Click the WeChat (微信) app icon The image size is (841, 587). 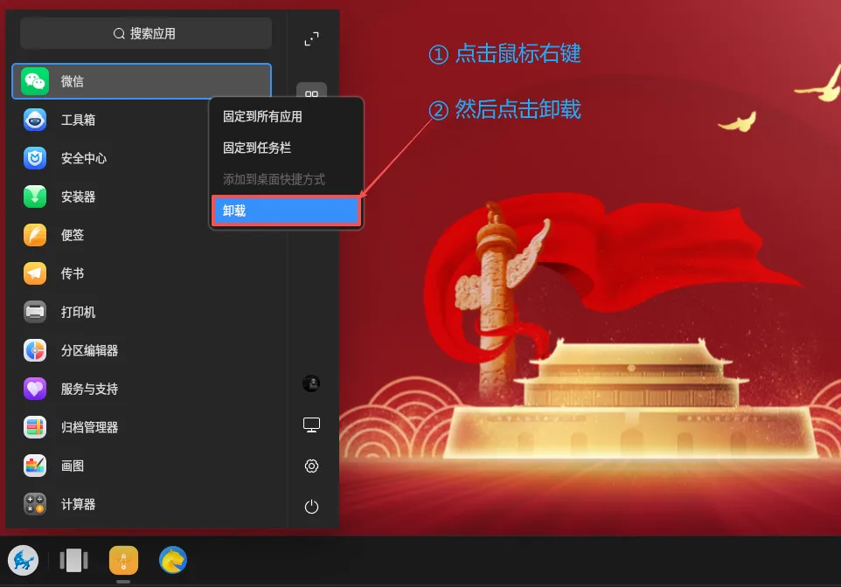pos(35,81)
